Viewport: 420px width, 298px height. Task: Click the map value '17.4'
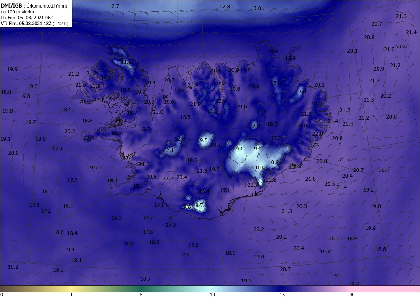pos(184,254)
